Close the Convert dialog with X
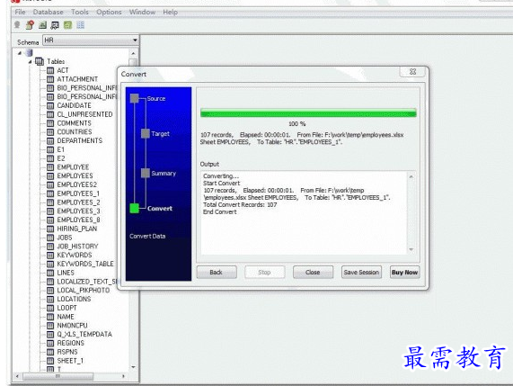Image resolution: width=513 pixels, height=386 pixels. (x=413, y=72)
